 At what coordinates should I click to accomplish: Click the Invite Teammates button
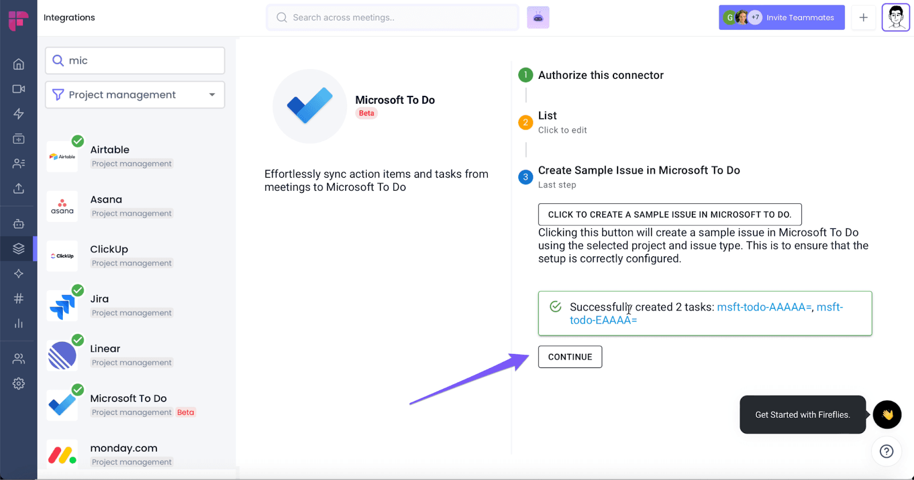click(x=781, y=18)
